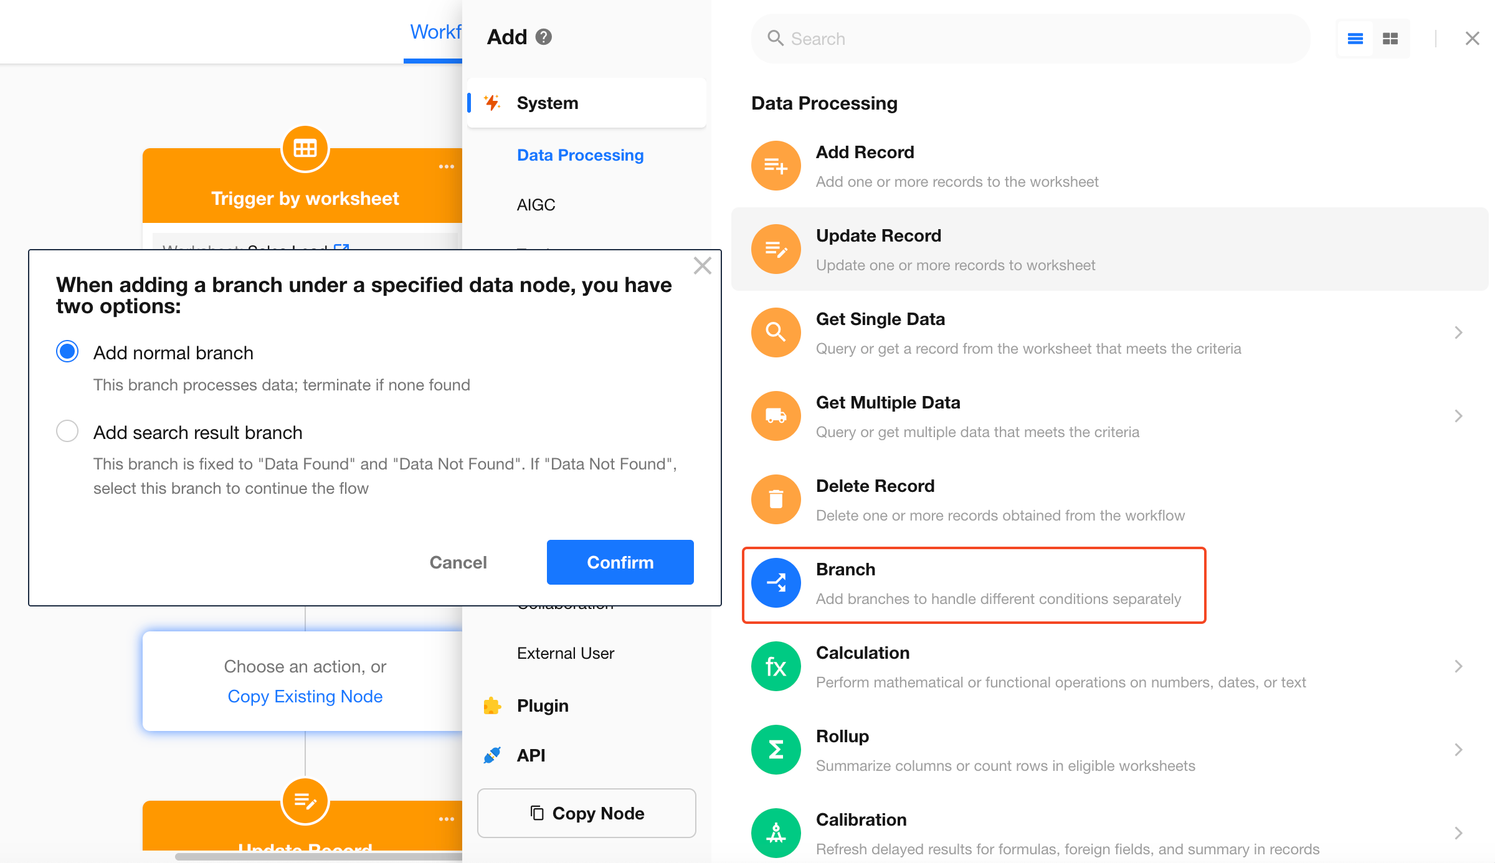Select the Delete Record trash icon
The image size is (1495, 863).
(776, 499)
